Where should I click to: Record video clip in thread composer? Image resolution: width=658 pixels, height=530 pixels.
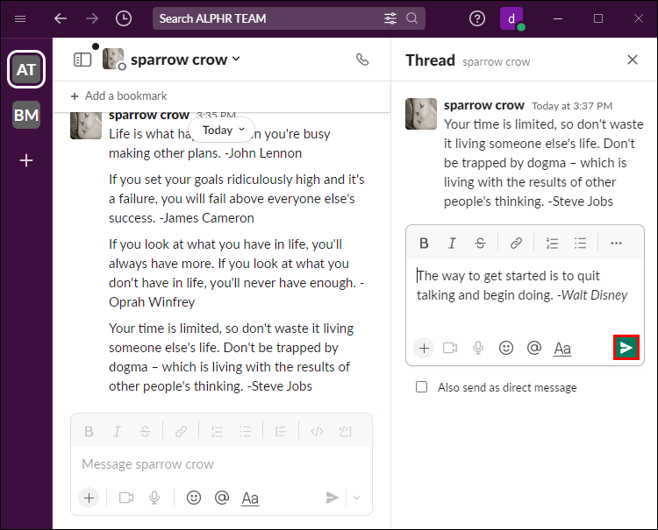(x=450, y=348)
